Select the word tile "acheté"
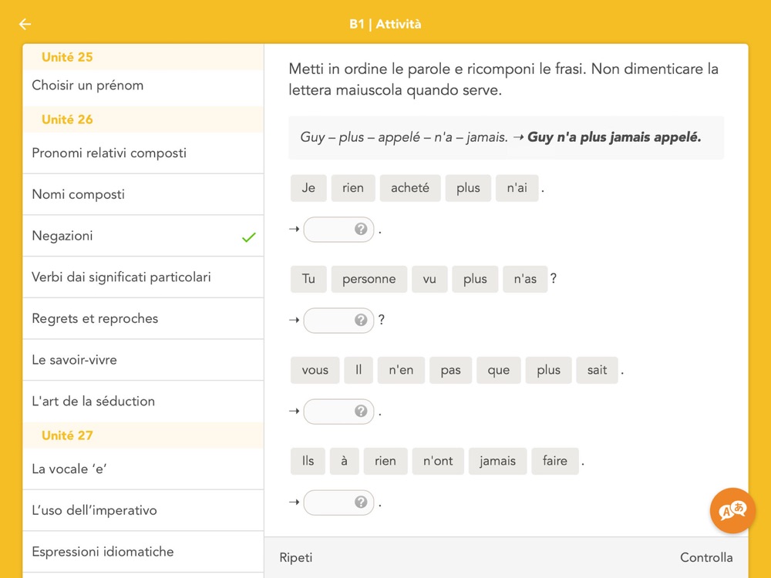The image size is (771, 578). point(410,188)
